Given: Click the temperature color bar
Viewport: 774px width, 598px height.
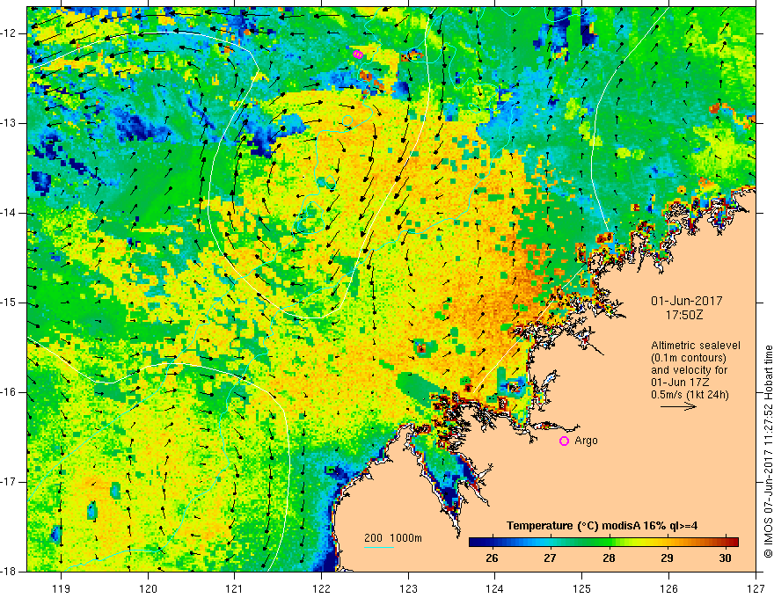Looking at the screenshot, I should (x=603, y=542).
